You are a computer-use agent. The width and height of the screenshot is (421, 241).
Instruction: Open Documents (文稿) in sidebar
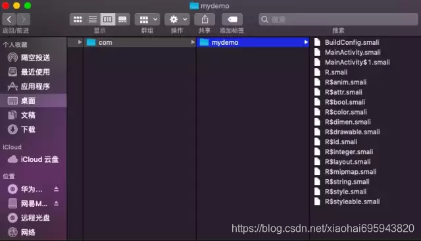pyautogui.click(x=34, y=115)
